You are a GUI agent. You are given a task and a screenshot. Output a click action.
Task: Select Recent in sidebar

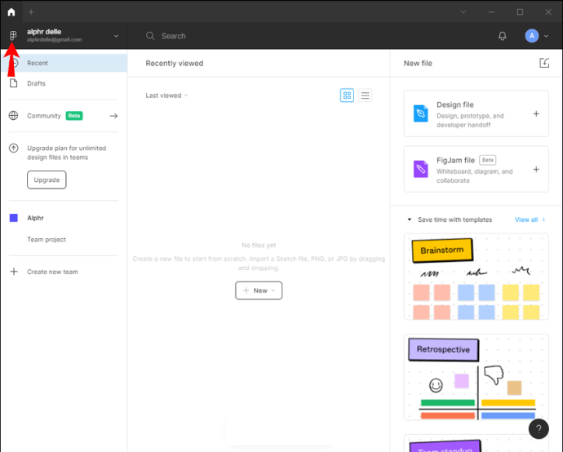tap(64, 63)
